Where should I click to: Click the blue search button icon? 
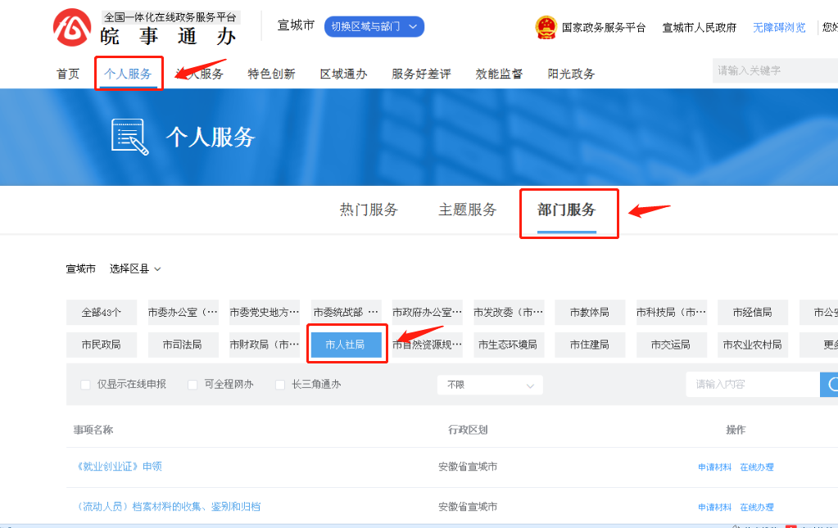click(829, 384)
